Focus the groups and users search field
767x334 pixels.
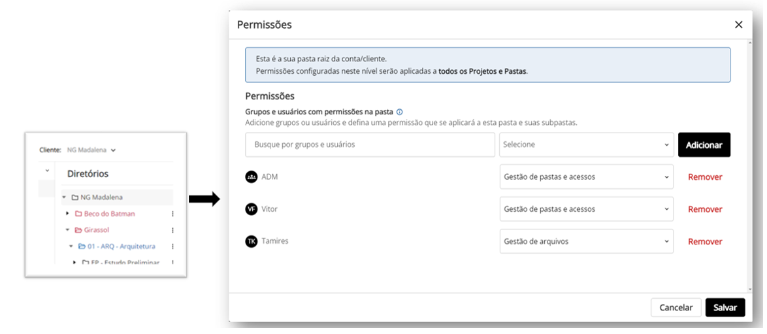[370, 144]
